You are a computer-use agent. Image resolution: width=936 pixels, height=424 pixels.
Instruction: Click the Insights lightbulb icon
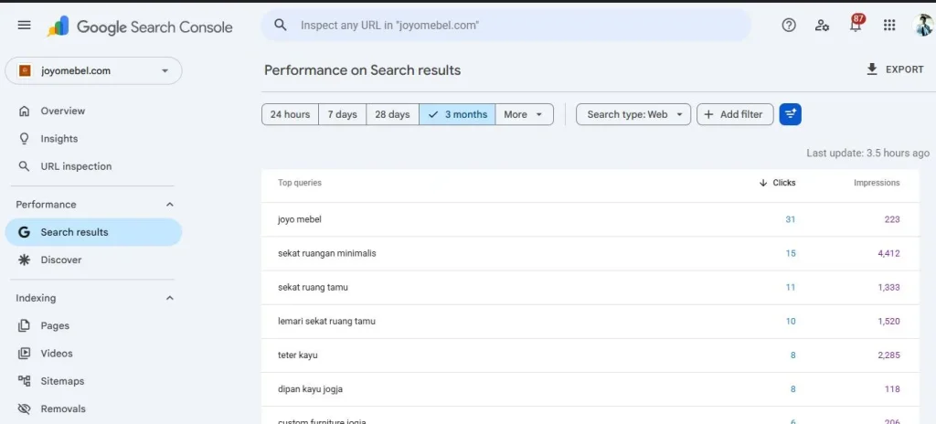coord(24,139)
